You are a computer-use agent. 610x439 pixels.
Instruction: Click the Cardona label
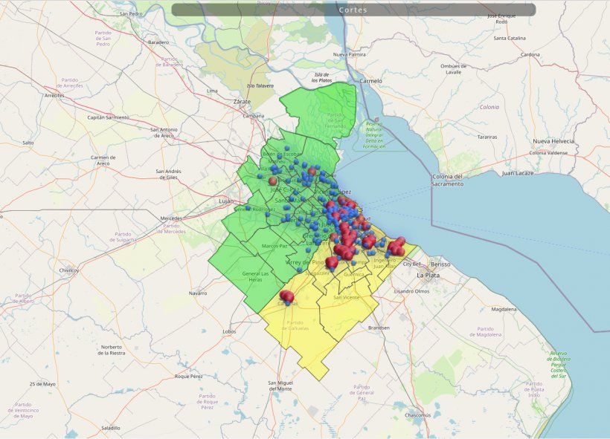click(530, 54)
